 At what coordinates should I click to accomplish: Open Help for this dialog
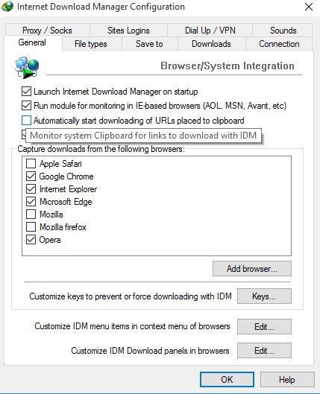click(287, 379)
